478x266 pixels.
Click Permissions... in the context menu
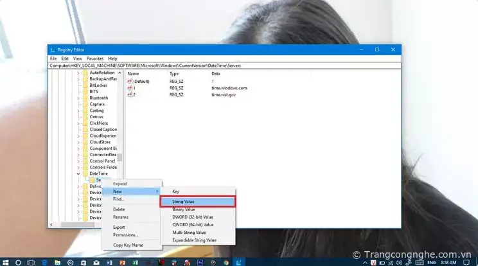(125, 235)
